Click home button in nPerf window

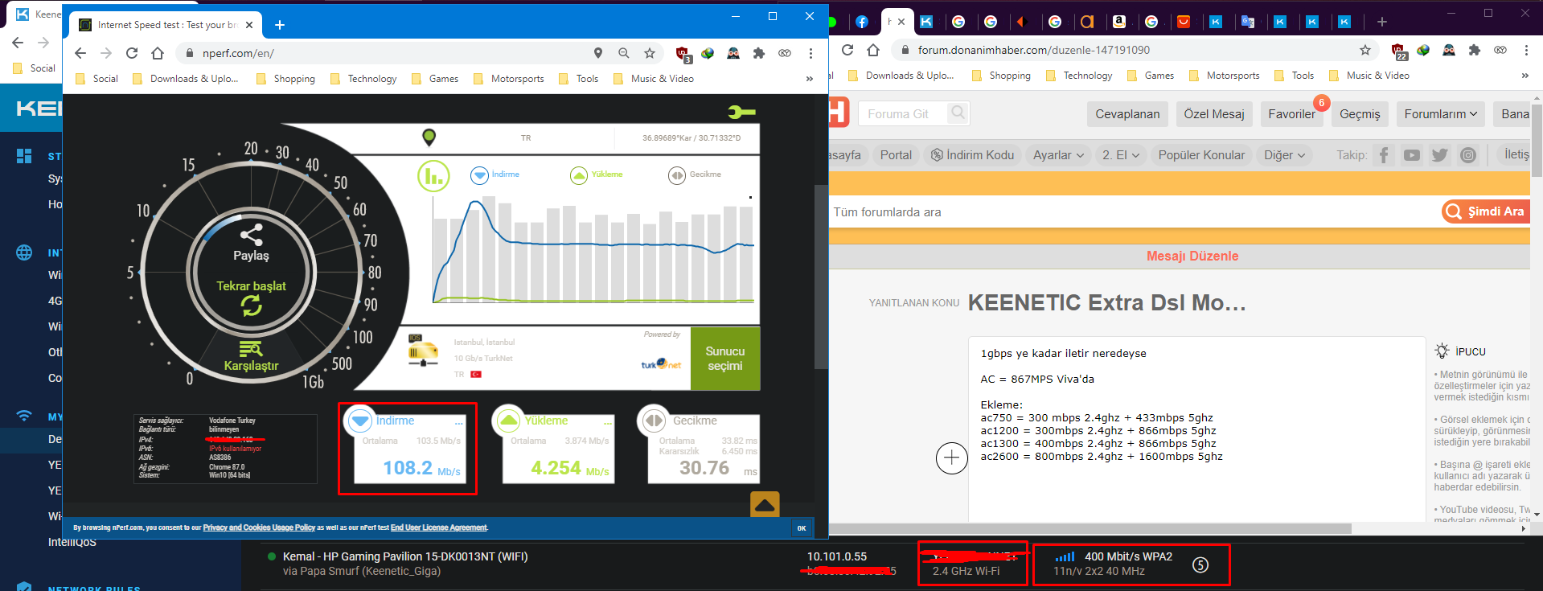pos(158,53)
